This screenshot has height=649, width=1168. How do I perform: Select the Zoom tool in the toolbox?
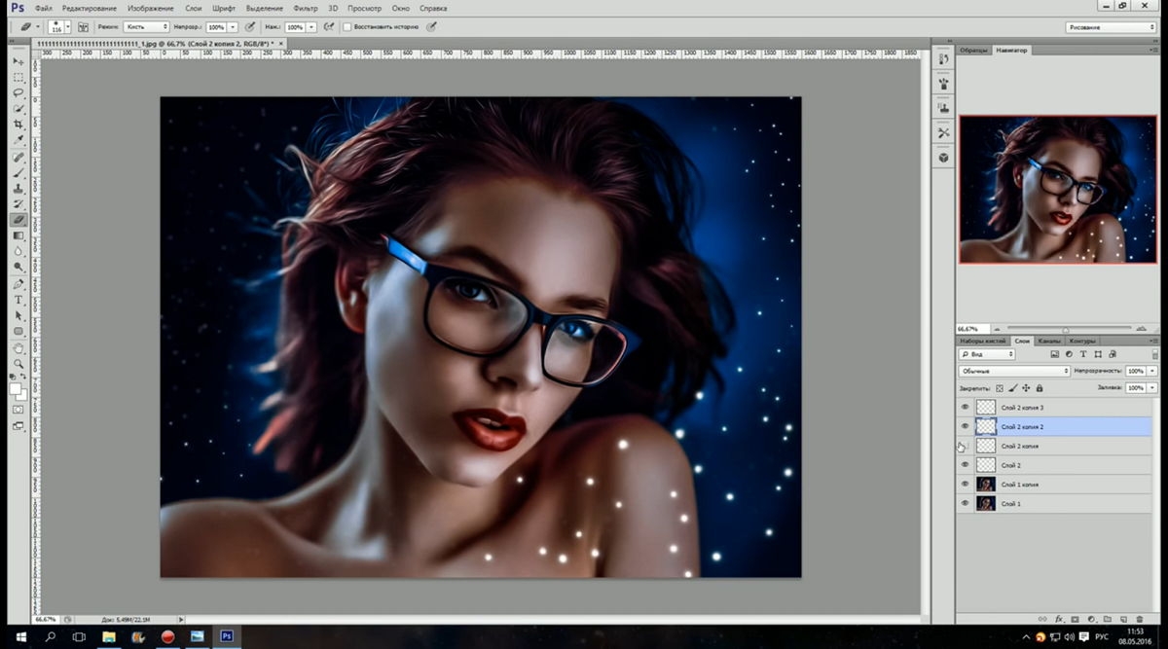pos(18,363)
